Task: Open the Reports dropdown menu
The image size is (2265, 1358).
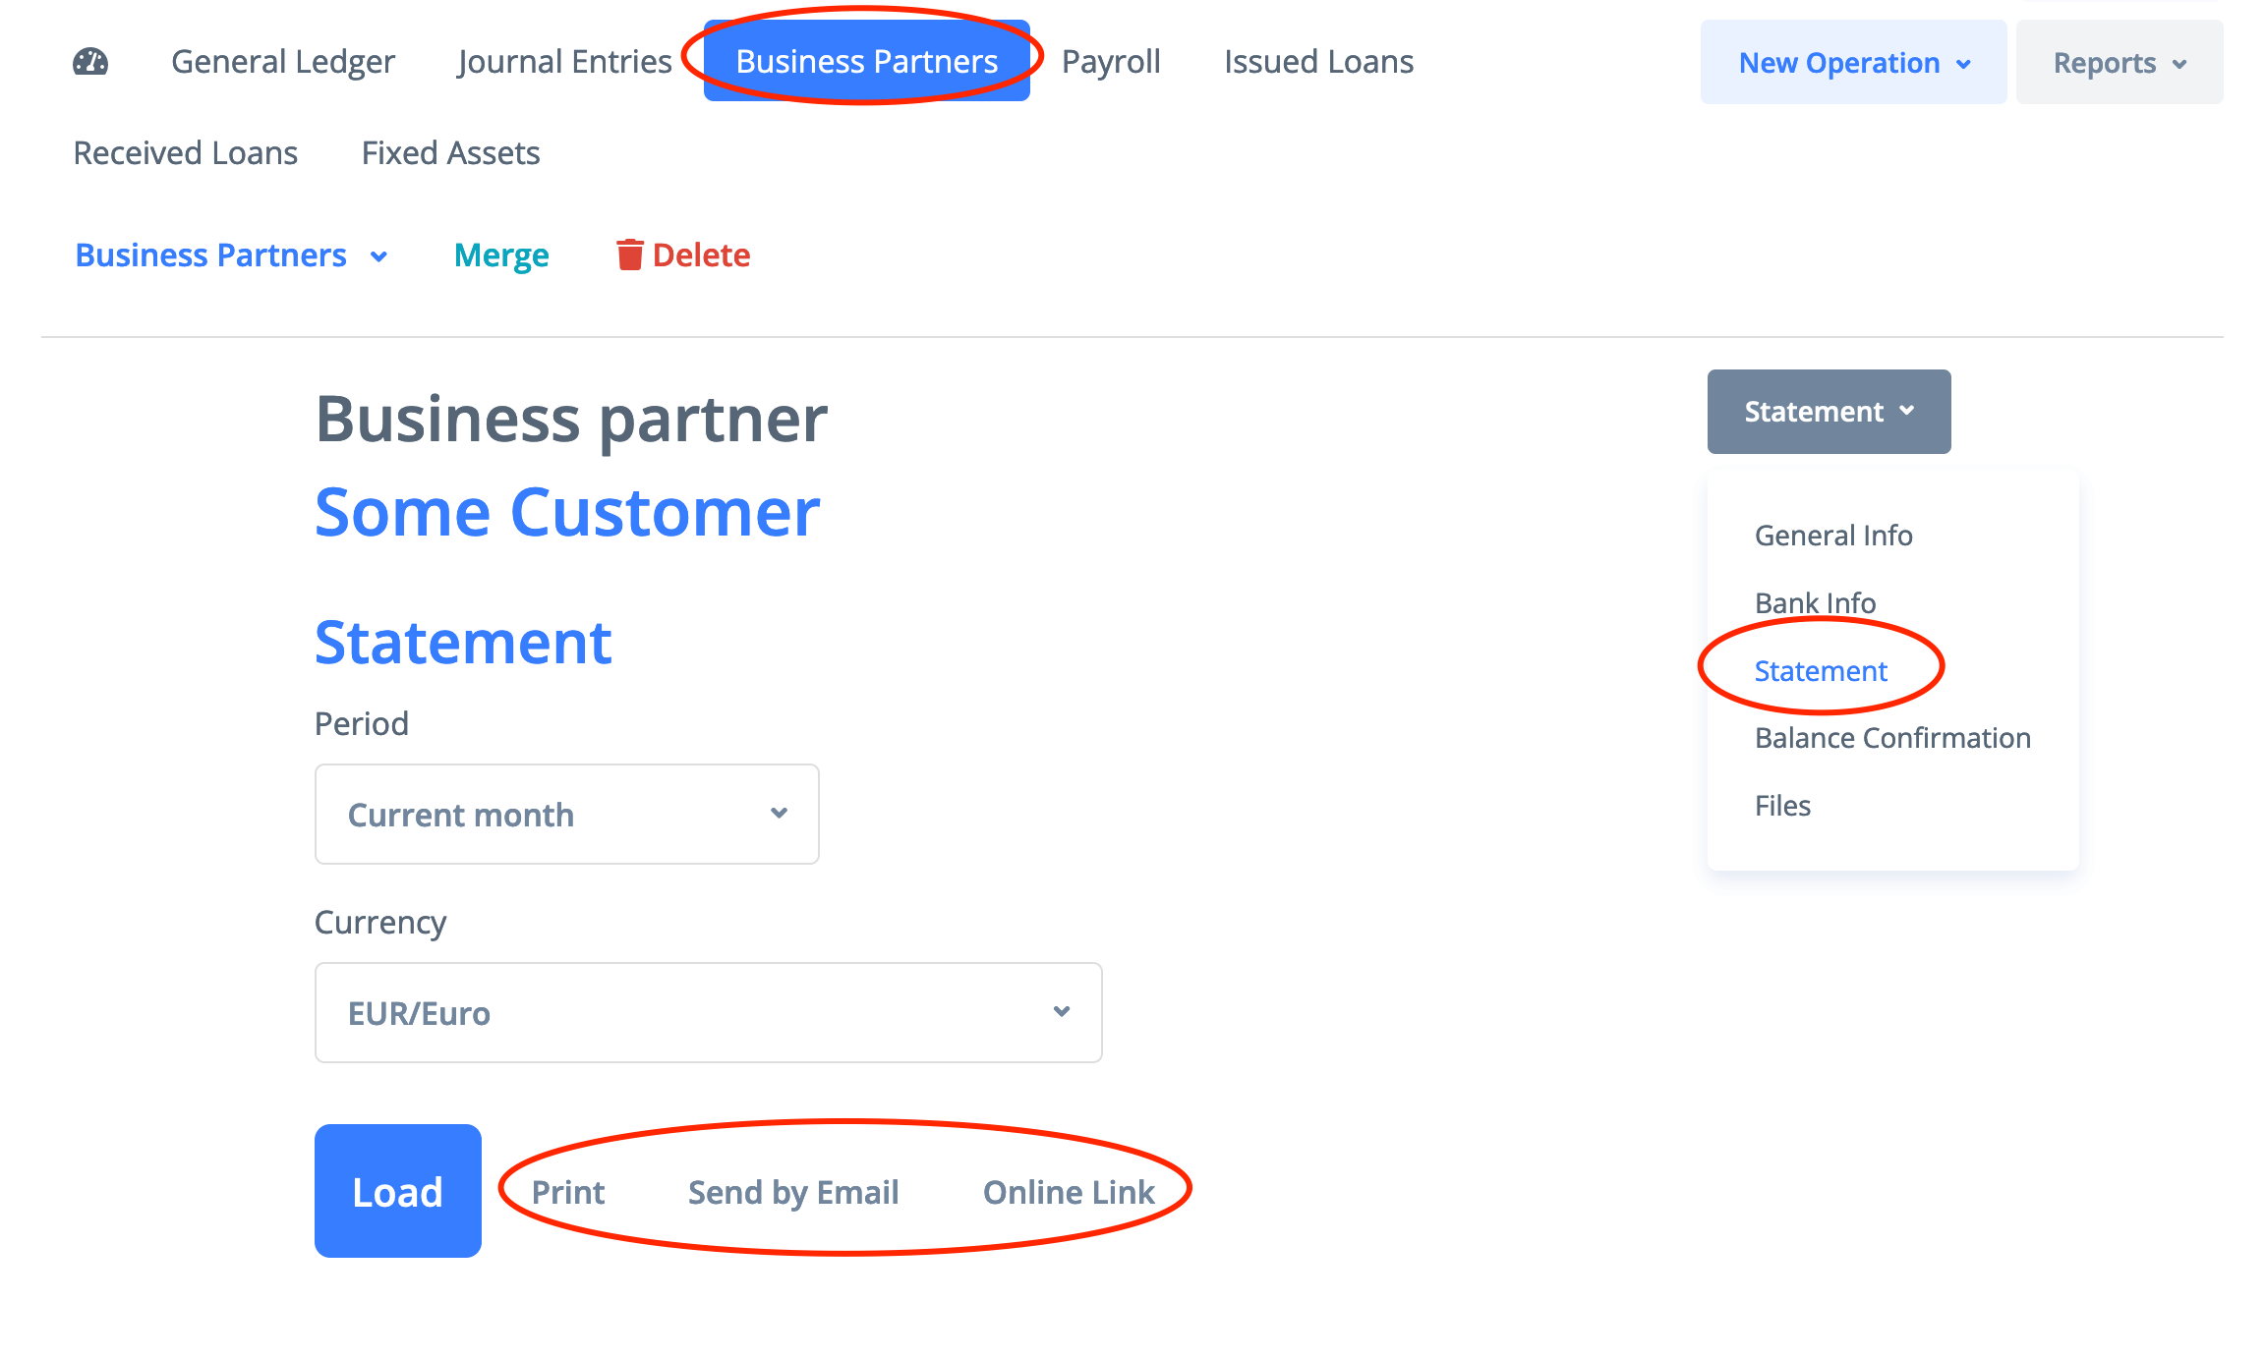Action: [2119, 63]
